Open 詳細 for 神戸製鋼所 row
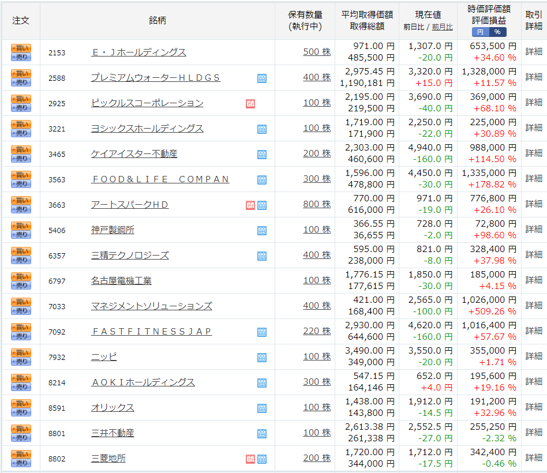Viewport: 547px width, 473px height. click(x=534, y=229)
